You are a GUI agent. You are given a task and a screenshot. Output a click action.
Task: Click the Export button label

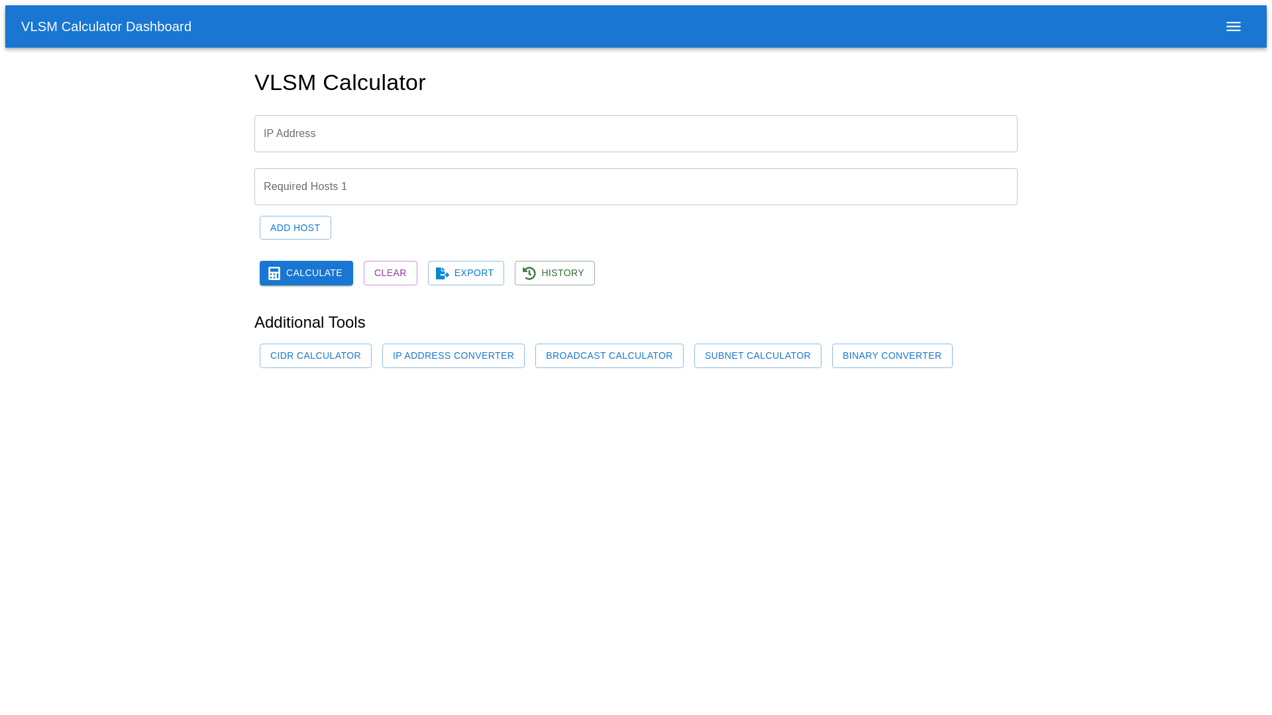tap(474, 273)
